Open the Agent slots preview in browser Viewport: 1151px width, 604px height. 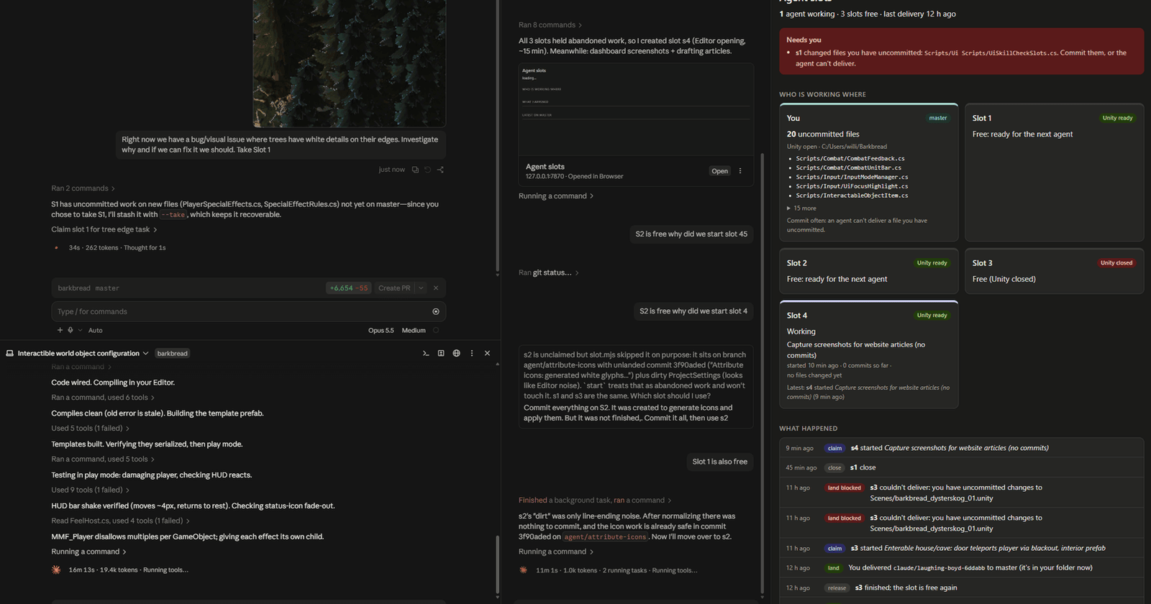tap(719, 171)
